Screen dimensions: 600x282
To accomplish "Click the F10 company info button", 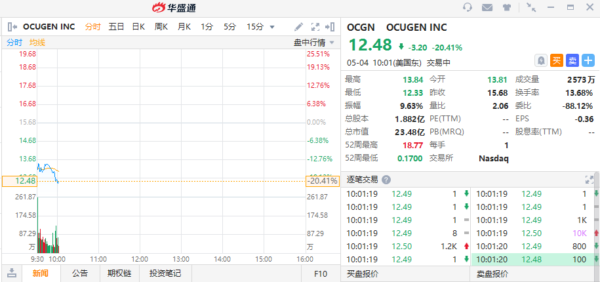I will 321,273.
